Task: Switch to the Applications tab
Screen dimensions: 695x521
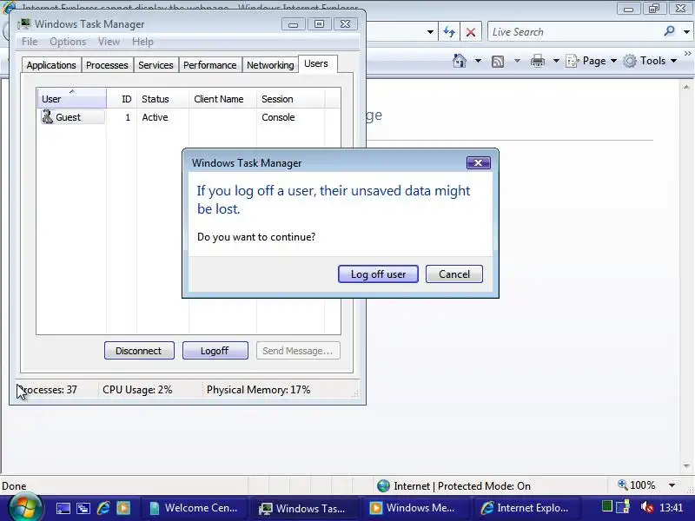Action: coord(51,65)
